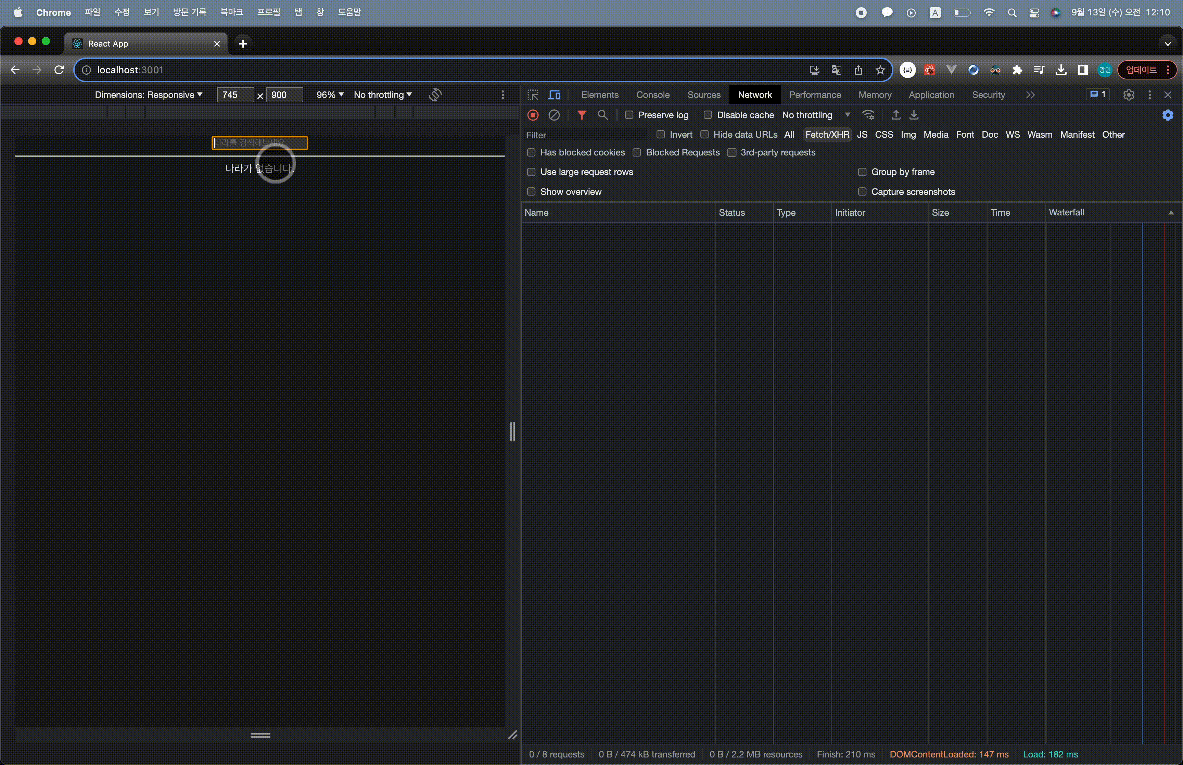Check Disable cache option
The height and width of the screenshot is (765, 1183).
(x=708, y=115)
